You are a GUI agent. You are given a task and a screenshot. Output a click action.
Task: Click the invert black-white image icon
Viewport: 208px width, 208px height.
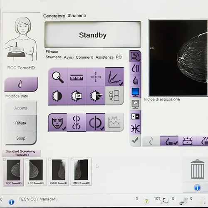[135, 116]
